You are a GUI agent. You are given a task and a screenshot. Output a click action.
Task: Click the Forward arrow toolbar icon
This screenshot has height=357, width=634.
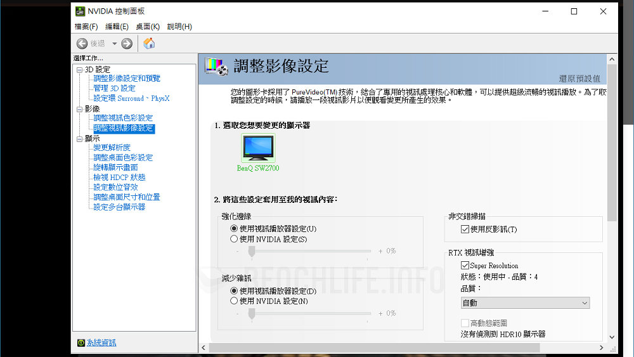[x=127, y=43]
